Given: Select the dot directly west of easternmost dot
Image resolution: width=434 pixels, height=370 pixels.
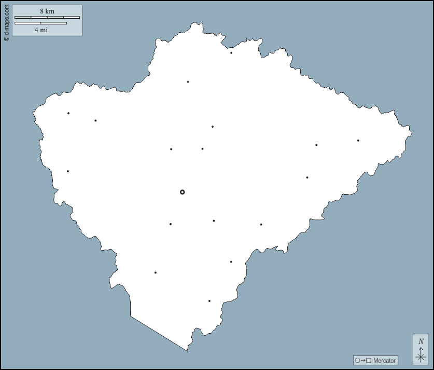Looking at the screenshot, I should (x=316, y=145).
